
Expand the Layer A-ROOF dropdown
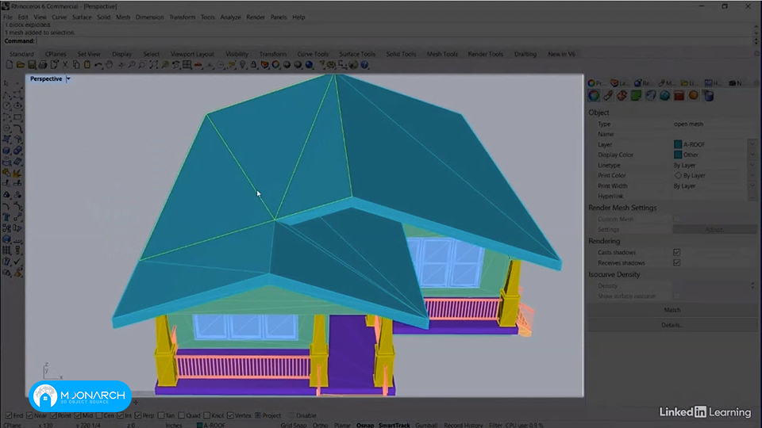752,144
